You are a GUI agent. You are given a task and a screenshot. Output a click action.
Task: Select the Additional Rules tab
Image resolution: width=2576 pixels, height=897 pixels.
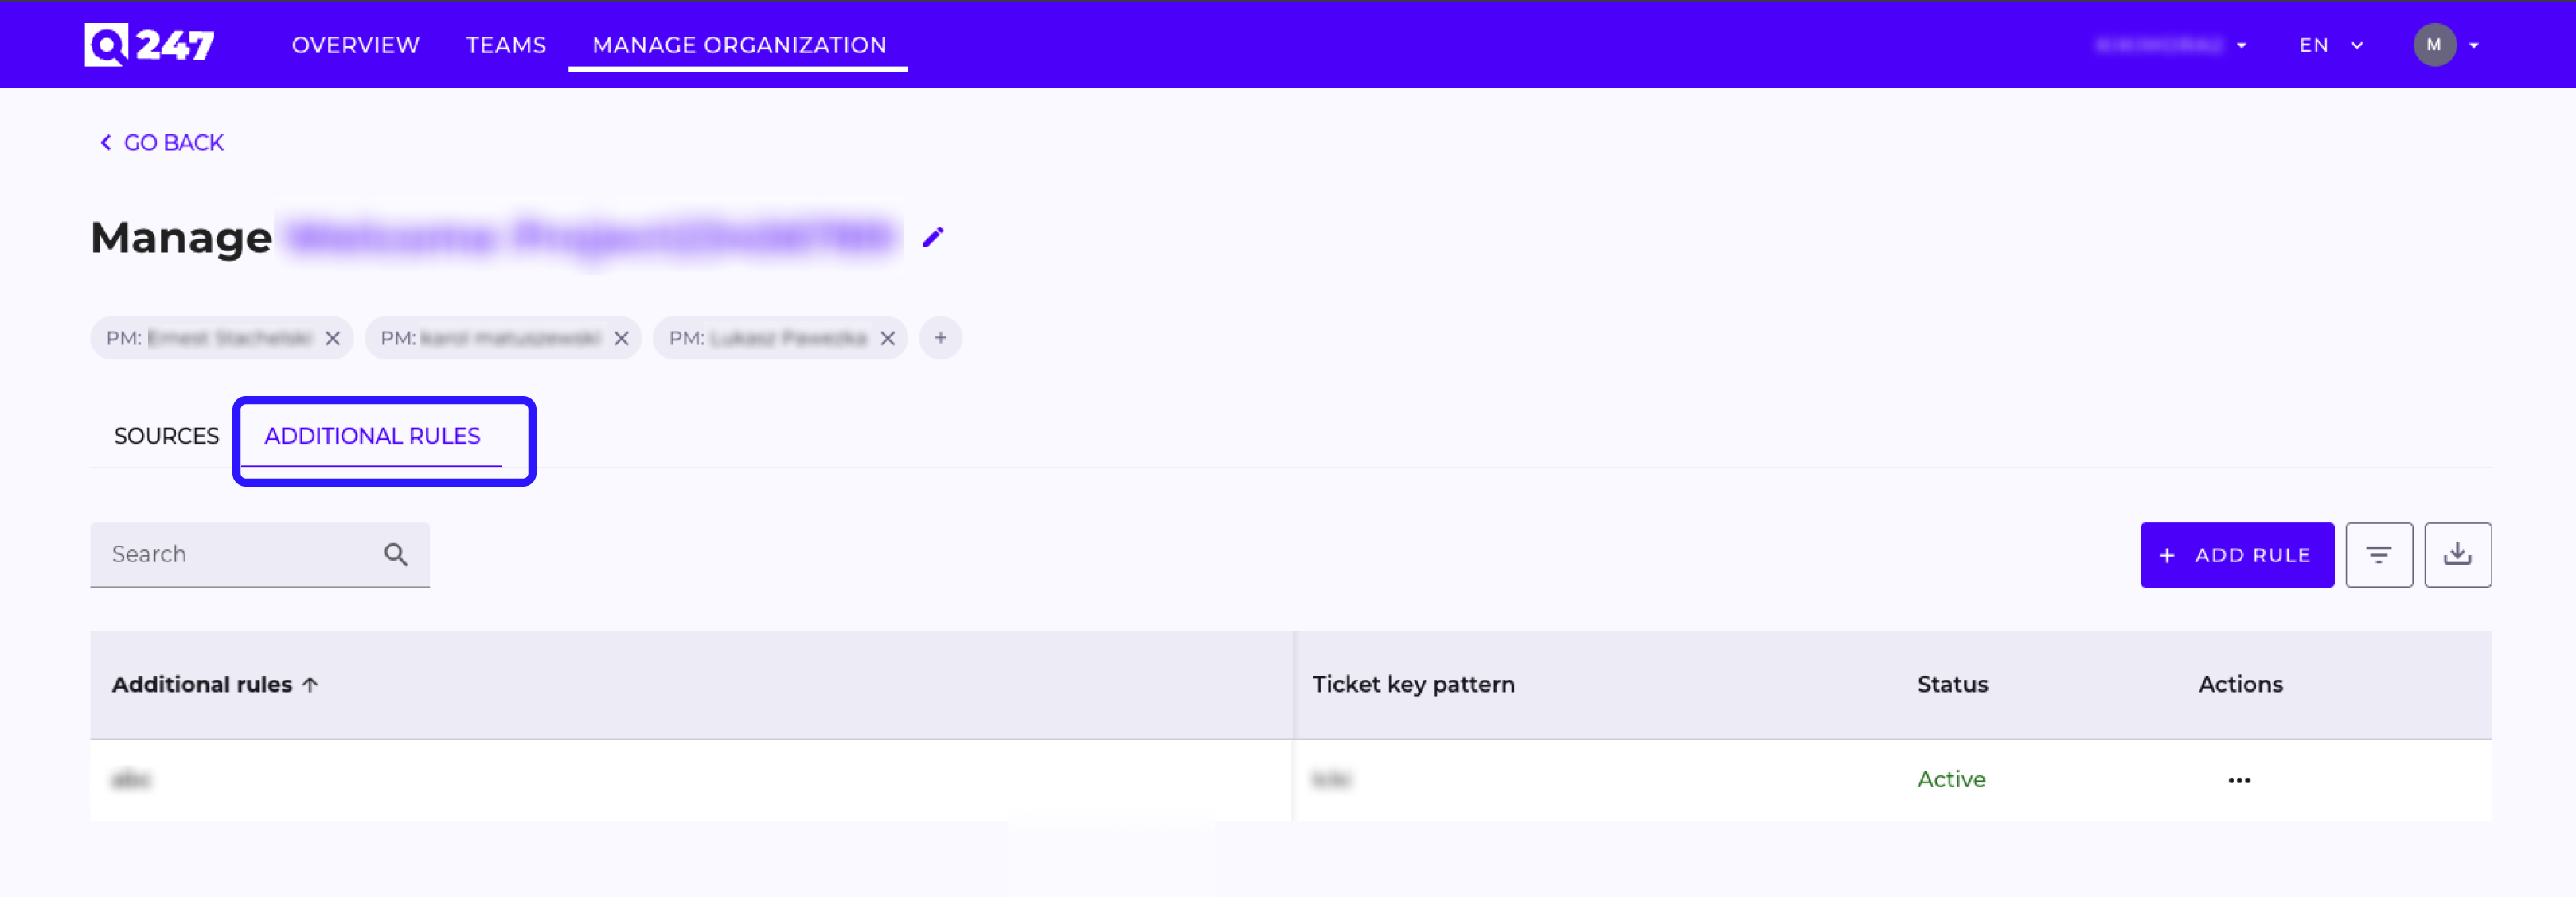pos(372,436)
